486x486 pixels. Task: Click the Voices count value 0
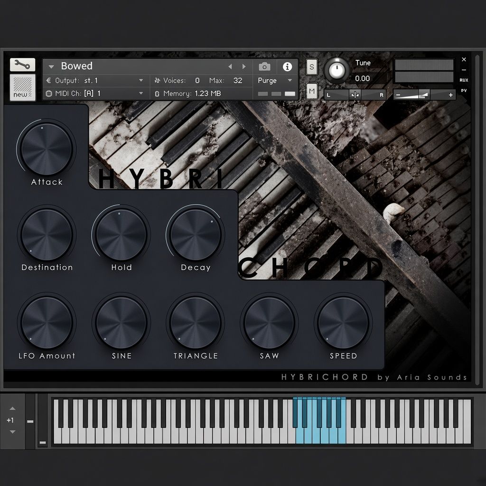coord(197,81)
